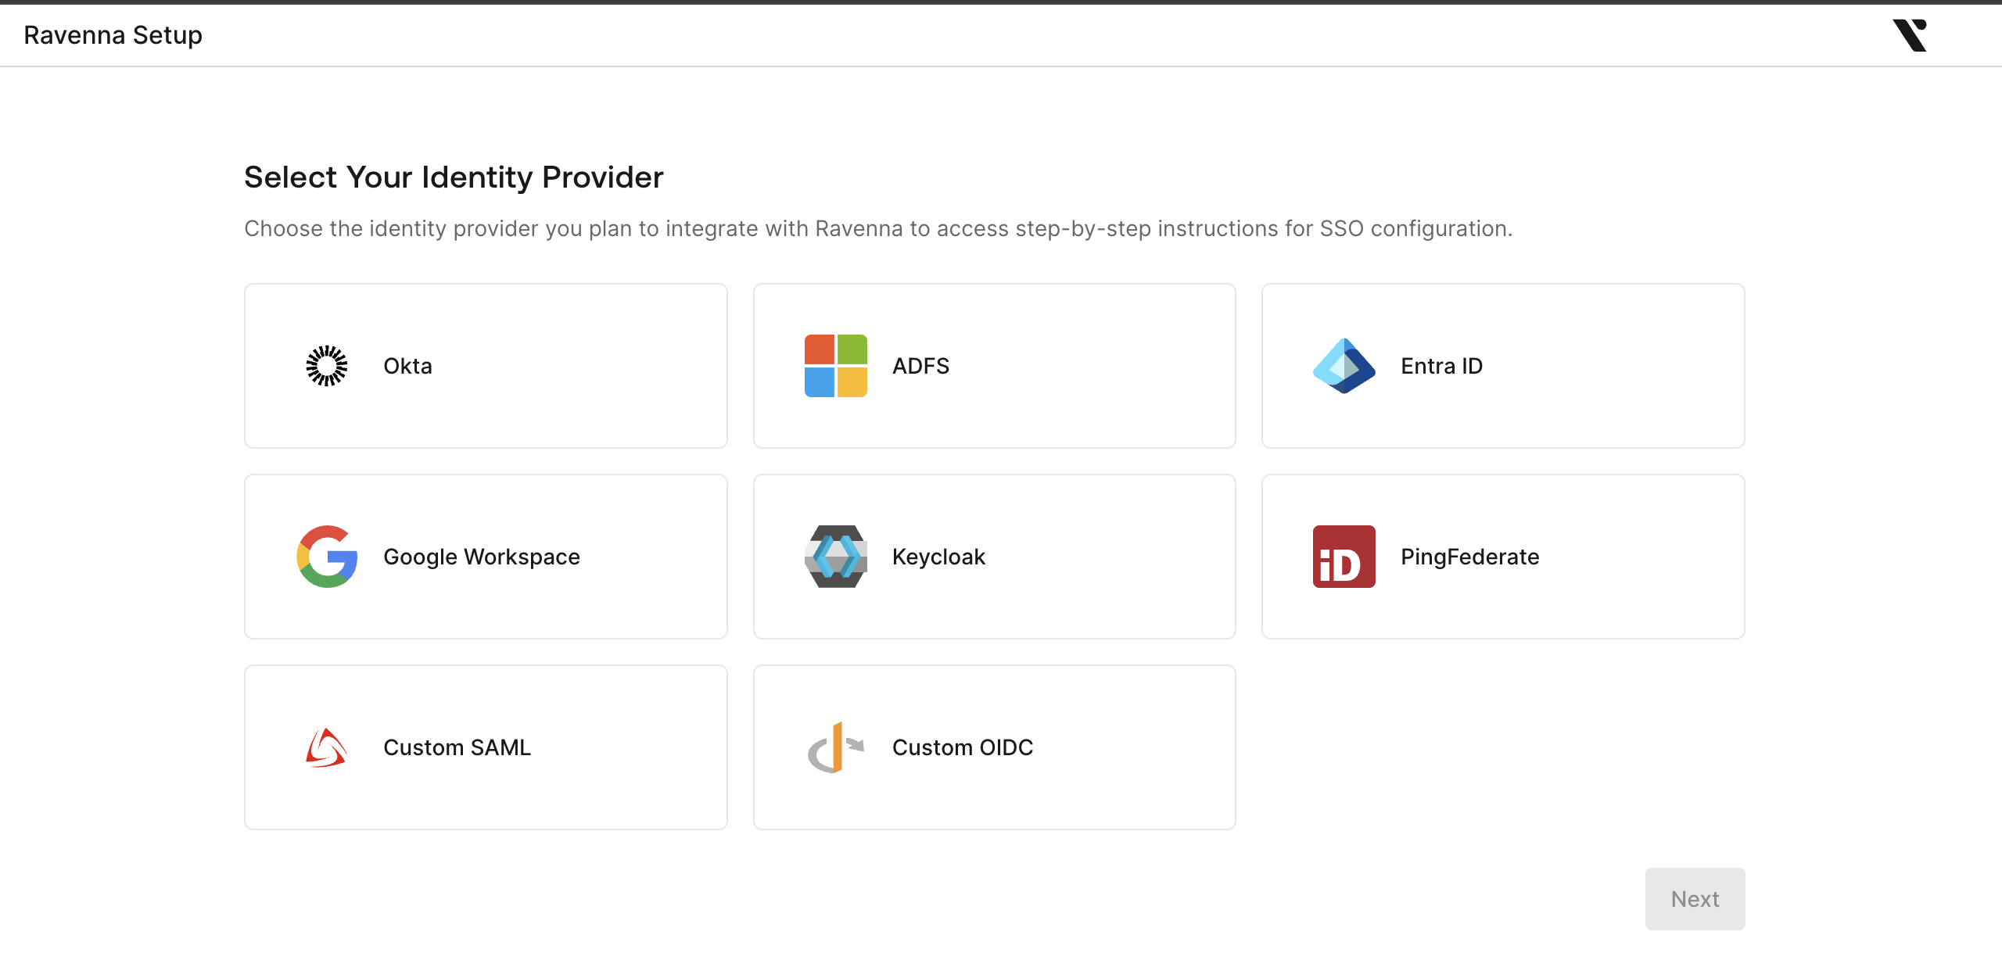Pick the PingFederate label text
This screenshot has width=2002, height=960.
(1469, 557)
